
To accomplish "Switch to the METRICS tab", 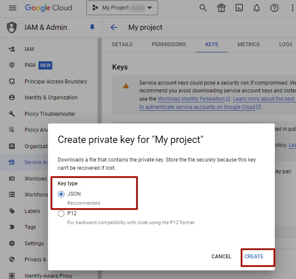I will click(248, 44).
